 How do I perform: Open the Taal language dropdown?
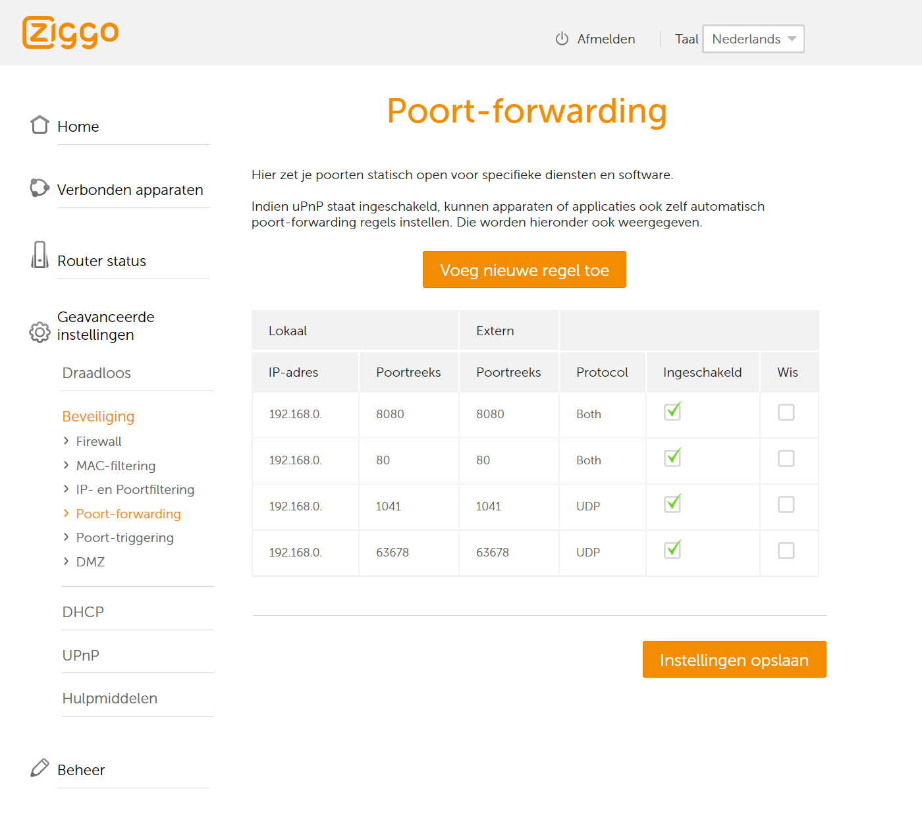pos(753,39)
